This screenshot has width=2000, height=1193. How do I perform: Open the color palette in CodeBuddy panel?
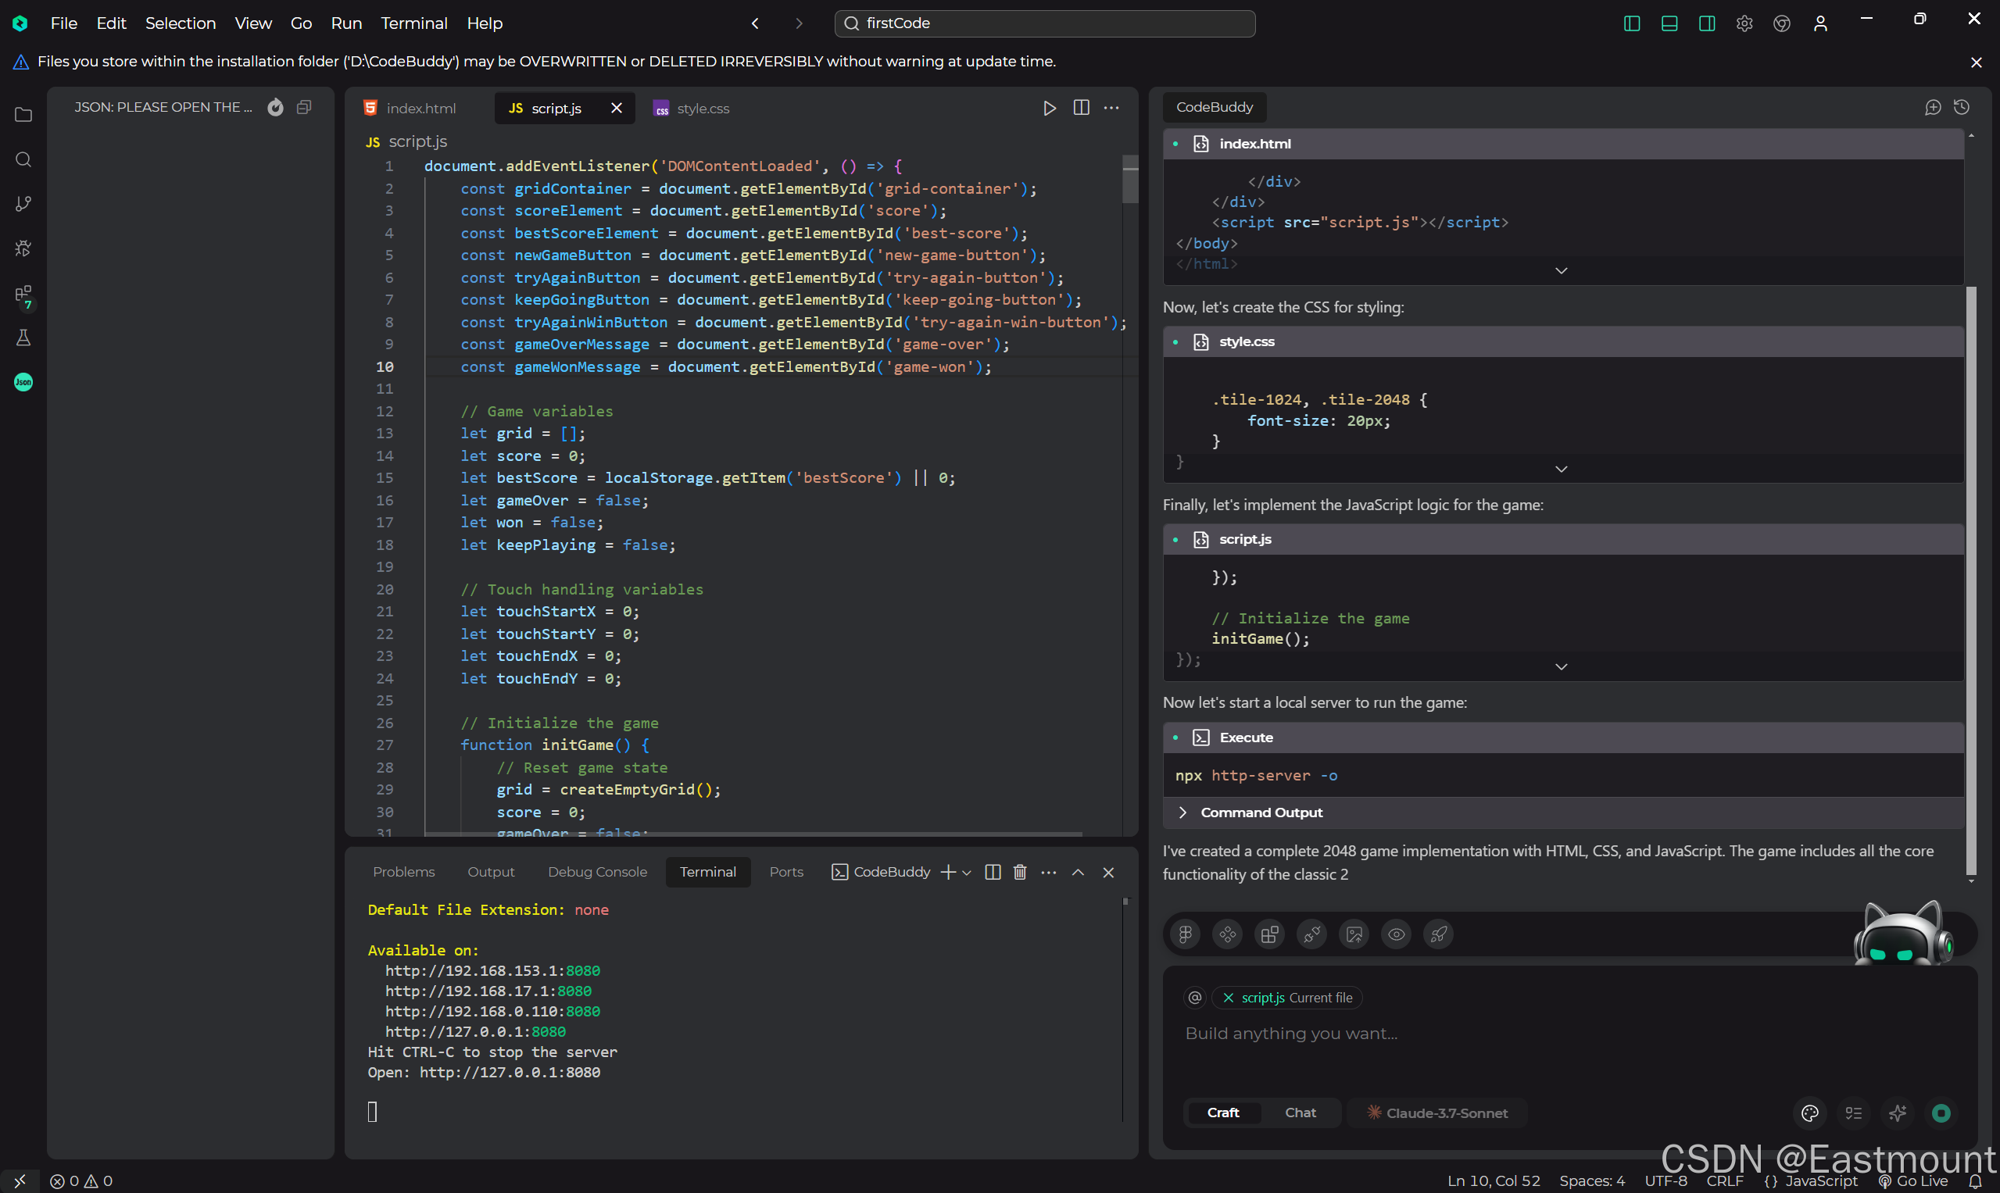[x=1809, y=1113]
